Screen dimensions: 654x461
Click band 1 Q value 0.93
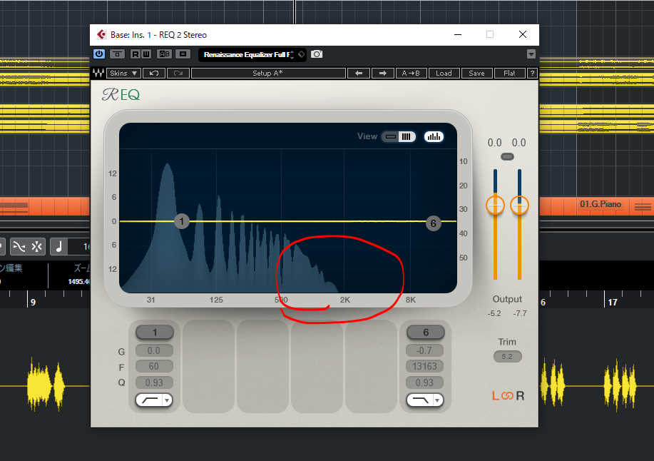154,383
